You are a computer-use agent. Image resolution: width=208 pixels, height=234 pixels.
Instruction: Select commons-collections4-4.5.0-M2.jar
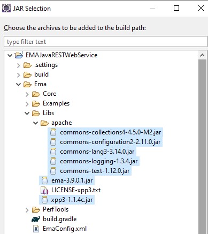pos(111,132)
